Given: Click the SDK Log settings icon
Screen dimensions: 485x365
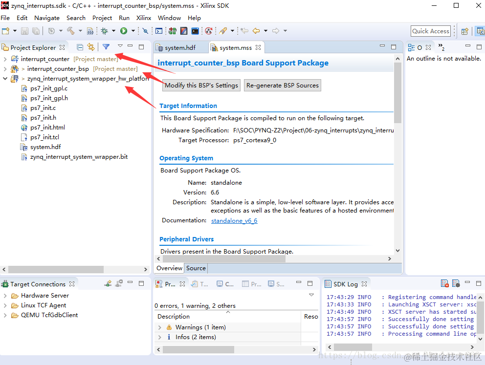Looking at the screenshot, I should point(456,283).
